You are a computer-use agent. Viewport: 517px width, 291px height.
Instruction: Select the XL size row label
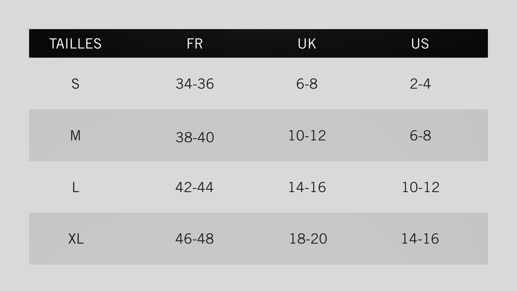click(x=76, y=239)
